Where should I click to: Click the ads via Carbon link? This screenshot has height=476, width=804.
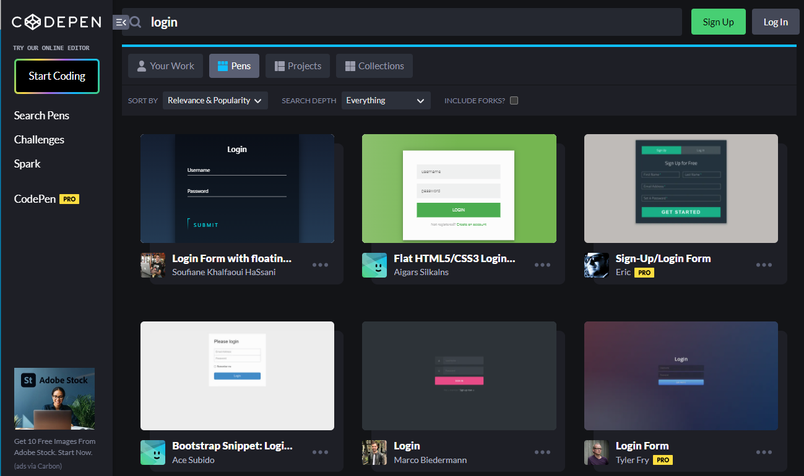pyautogui.click(x=38, y=466)
